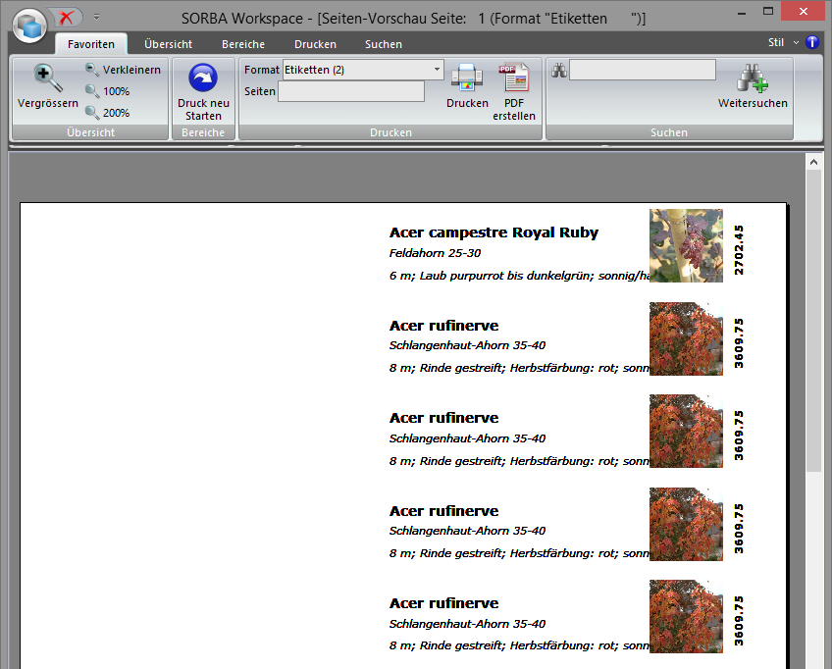The image size is (832, 669).
Task: Click the vertical scrollbar thumb
Action: coord(813,321)
